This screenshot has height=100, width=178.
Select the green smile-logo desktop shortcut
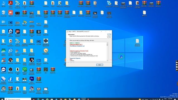[x=25, y=71]
